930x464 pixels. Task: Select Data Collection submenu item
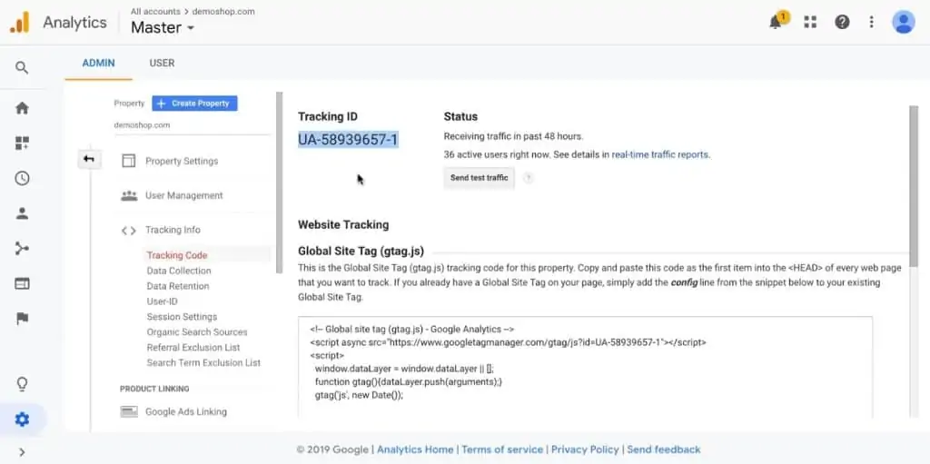pyautogui.click(x=179, y=271)
